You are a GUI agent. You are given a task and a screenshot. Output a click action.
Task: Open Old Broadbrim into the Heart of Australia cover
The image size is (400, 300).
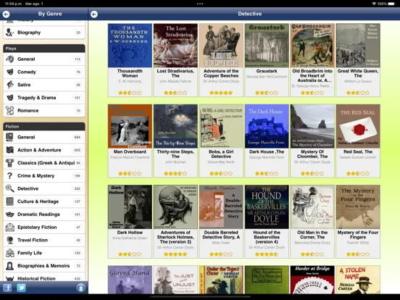coord(312,46)
